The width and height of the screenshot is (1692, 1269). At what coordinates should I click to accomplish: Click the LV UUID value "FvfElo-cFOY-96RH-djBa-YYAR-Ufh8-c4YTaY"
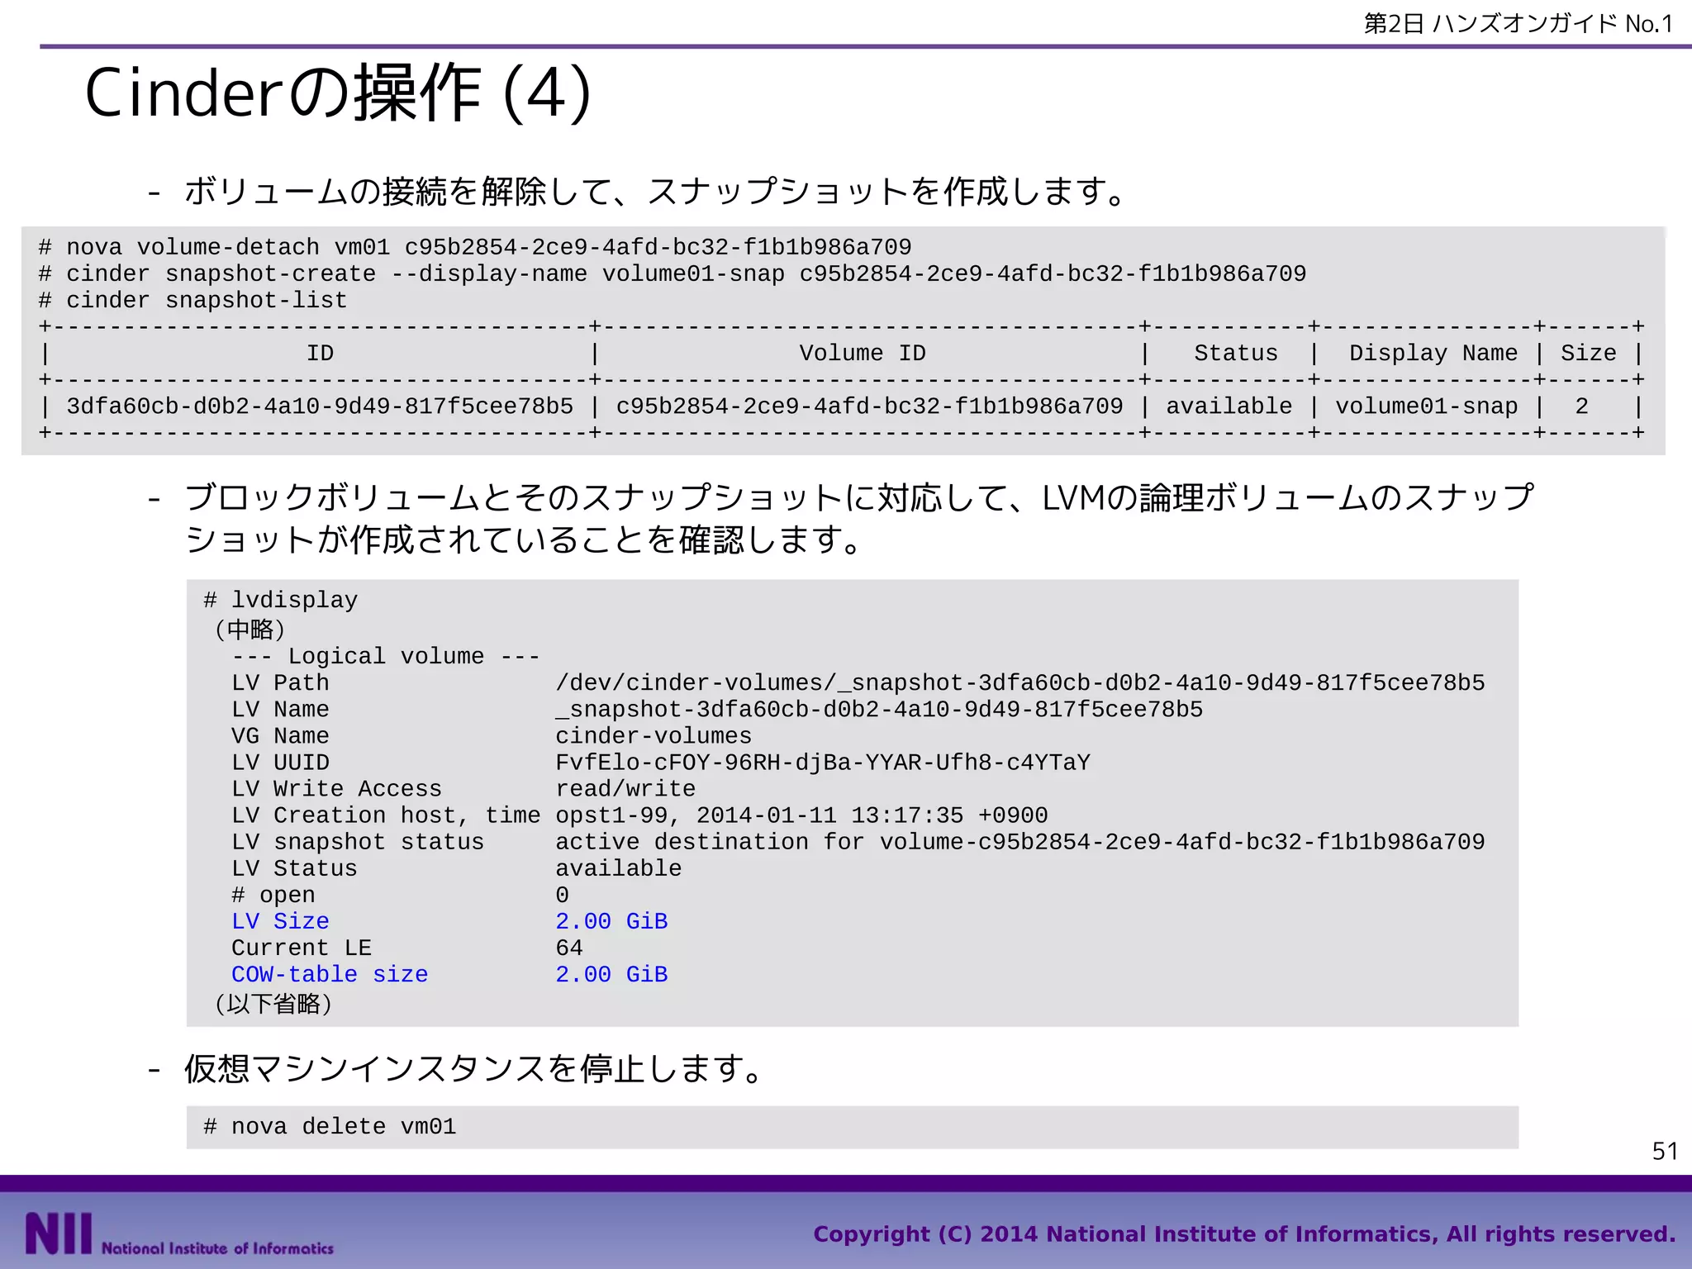(x=823, y=762)
